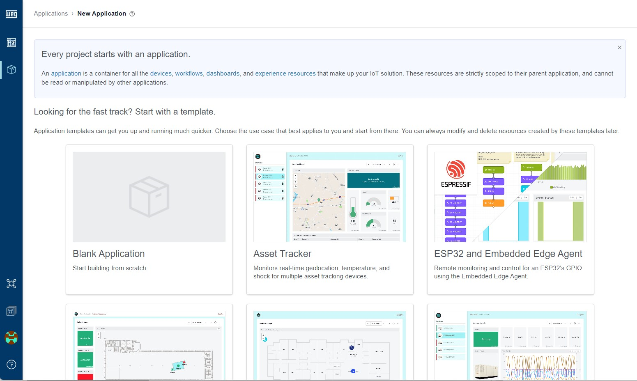Select the Asset Tracker template thumbnail
637x381 pixels.
point(330,197)
